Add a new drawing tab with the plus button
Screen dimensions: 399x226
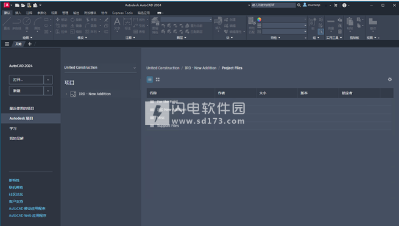(29, 44)
